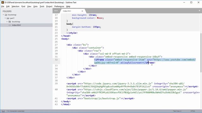The width and height of the screenshot is (202, 113).
Task: Go to previous tab with left arrow
Action: click(55, 11)
